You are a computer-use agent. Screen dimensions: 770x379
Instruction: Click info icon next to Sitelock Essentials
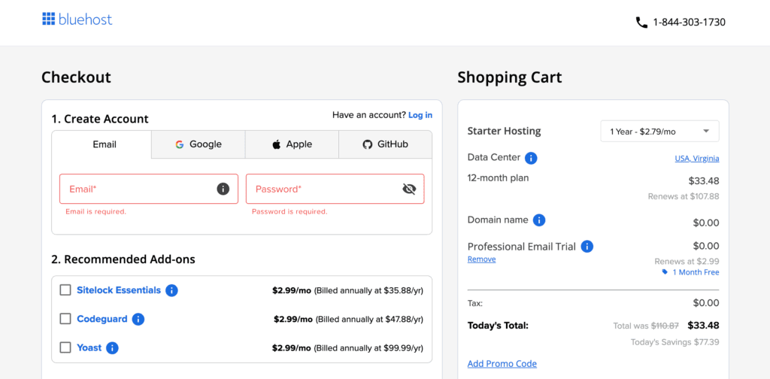[171, 290]
